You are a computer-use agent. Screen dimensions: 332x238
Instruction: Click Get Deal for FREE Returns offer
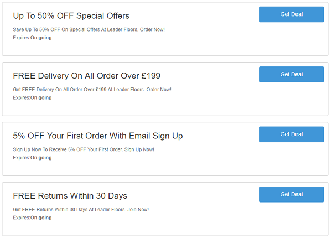click(291, 194)
